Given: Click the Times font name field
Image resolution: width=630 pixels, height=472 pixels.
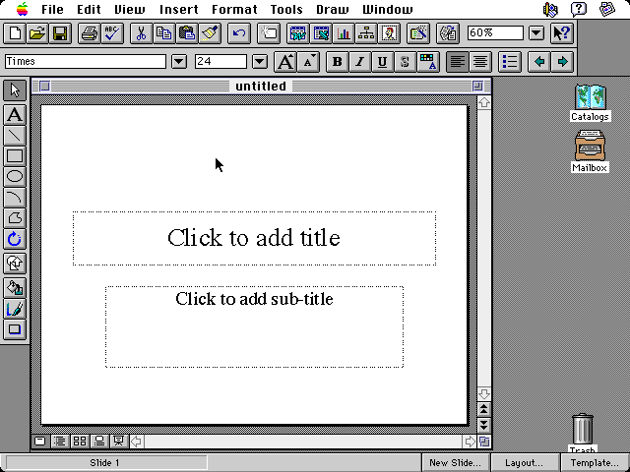Looking at the screenshot, I should click(x=86, y=61).
